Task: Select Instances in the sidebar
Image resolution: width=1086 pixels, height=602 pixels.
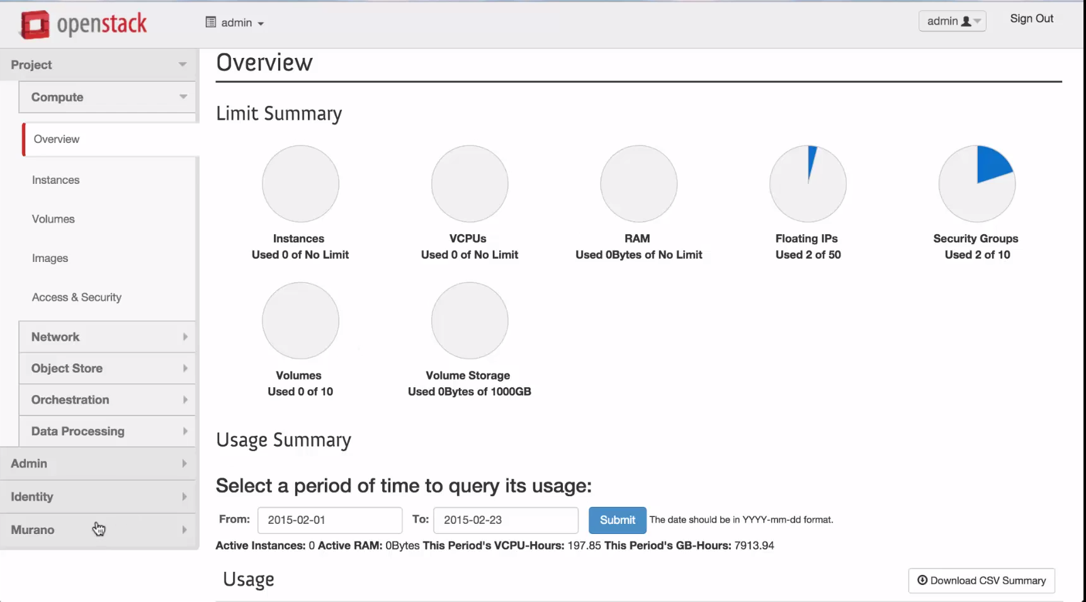Action: click(56, 180)
